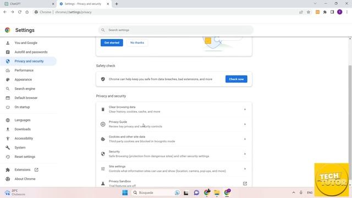352x198 pixels.
Task: Open the side panel icon
Action: [x=332, y=12]
